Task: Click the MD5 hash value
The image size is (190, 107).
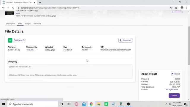Action: (x=115, y=50)
